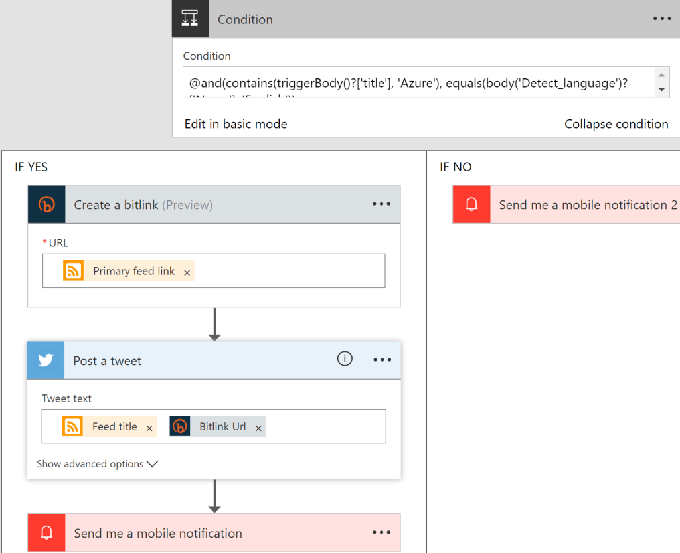Click the Twitter bird icon

point(46,360)
